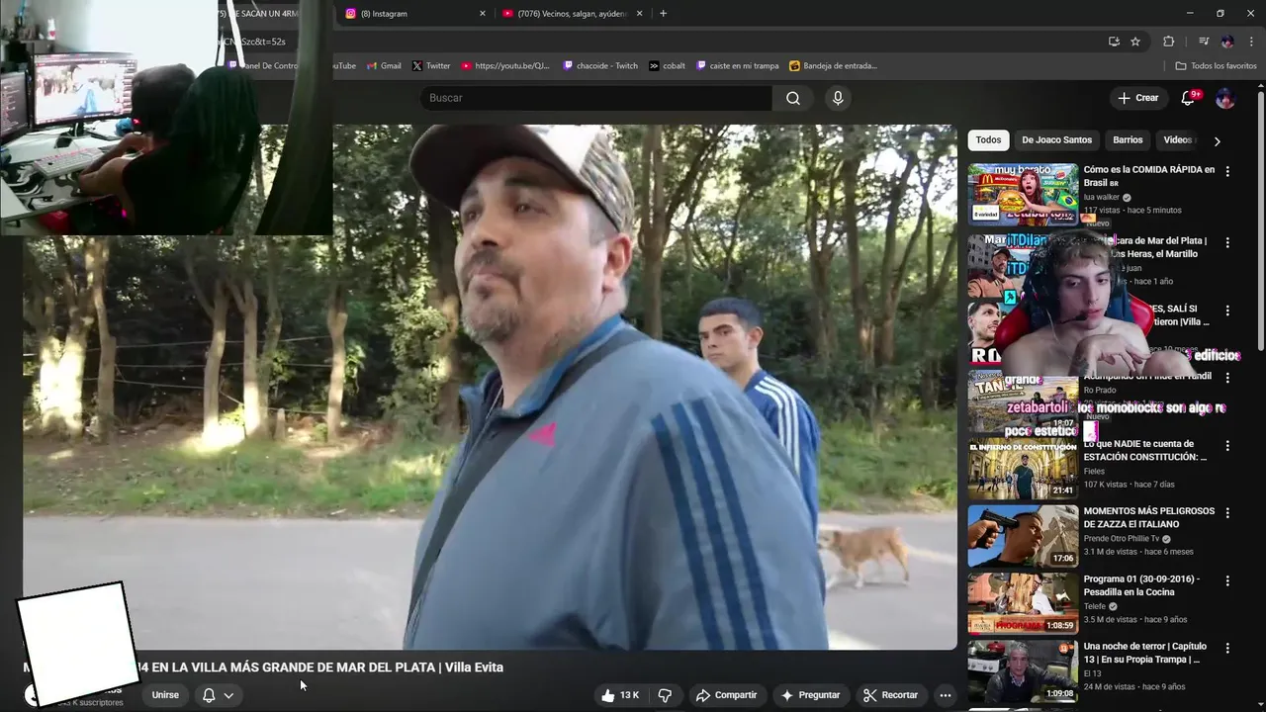Open options for Acampando video by Ro Prado
This screenshot has width=1266, height=712.
pos(1227,378)
